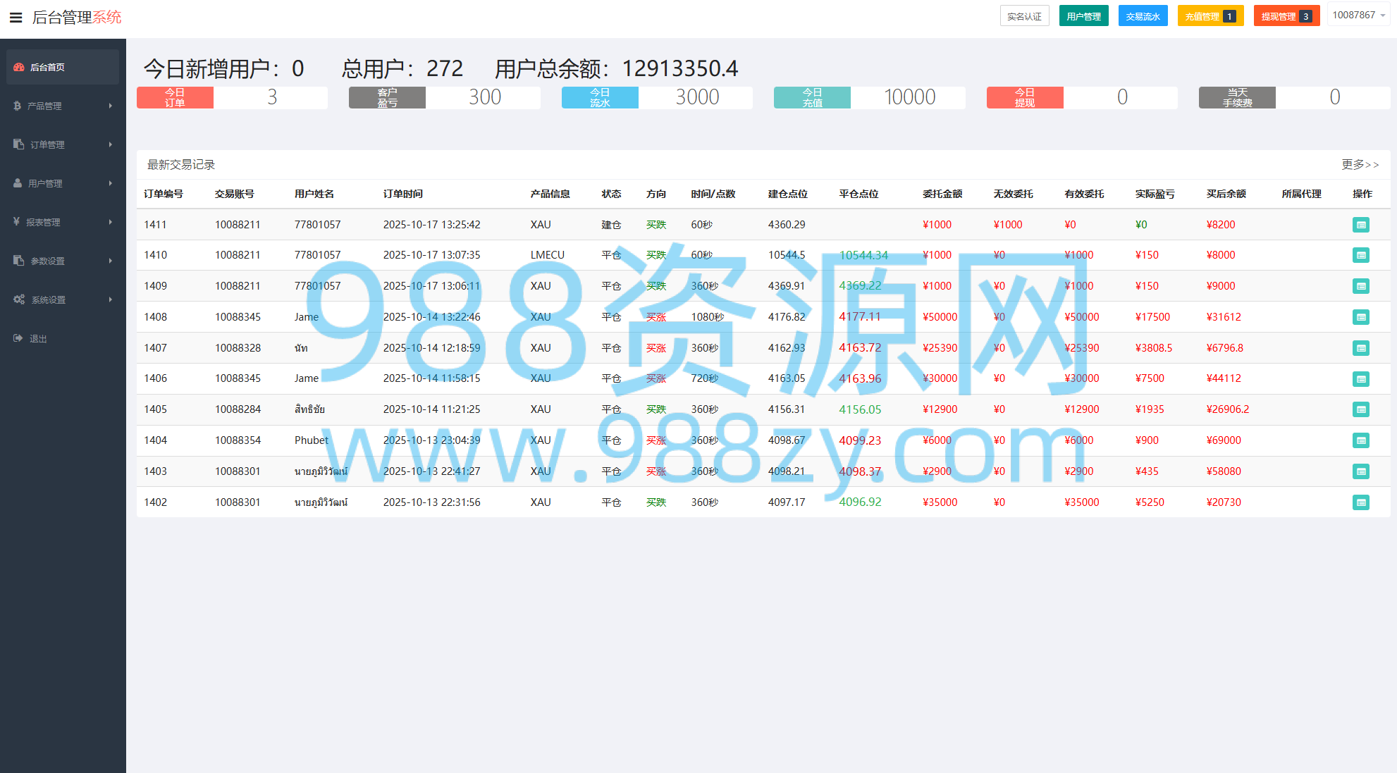This screenshot has height=773, width=1397.
Task: Click the 后台首页 dashboard icon
Action: (x=19, y=67)
